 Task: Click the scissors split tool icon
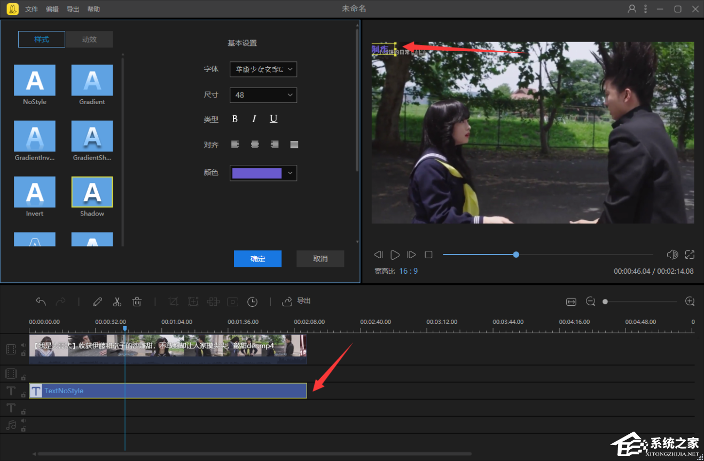coord(118,301)
